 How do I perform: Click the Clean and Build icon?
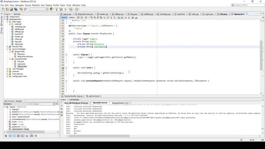61,9
